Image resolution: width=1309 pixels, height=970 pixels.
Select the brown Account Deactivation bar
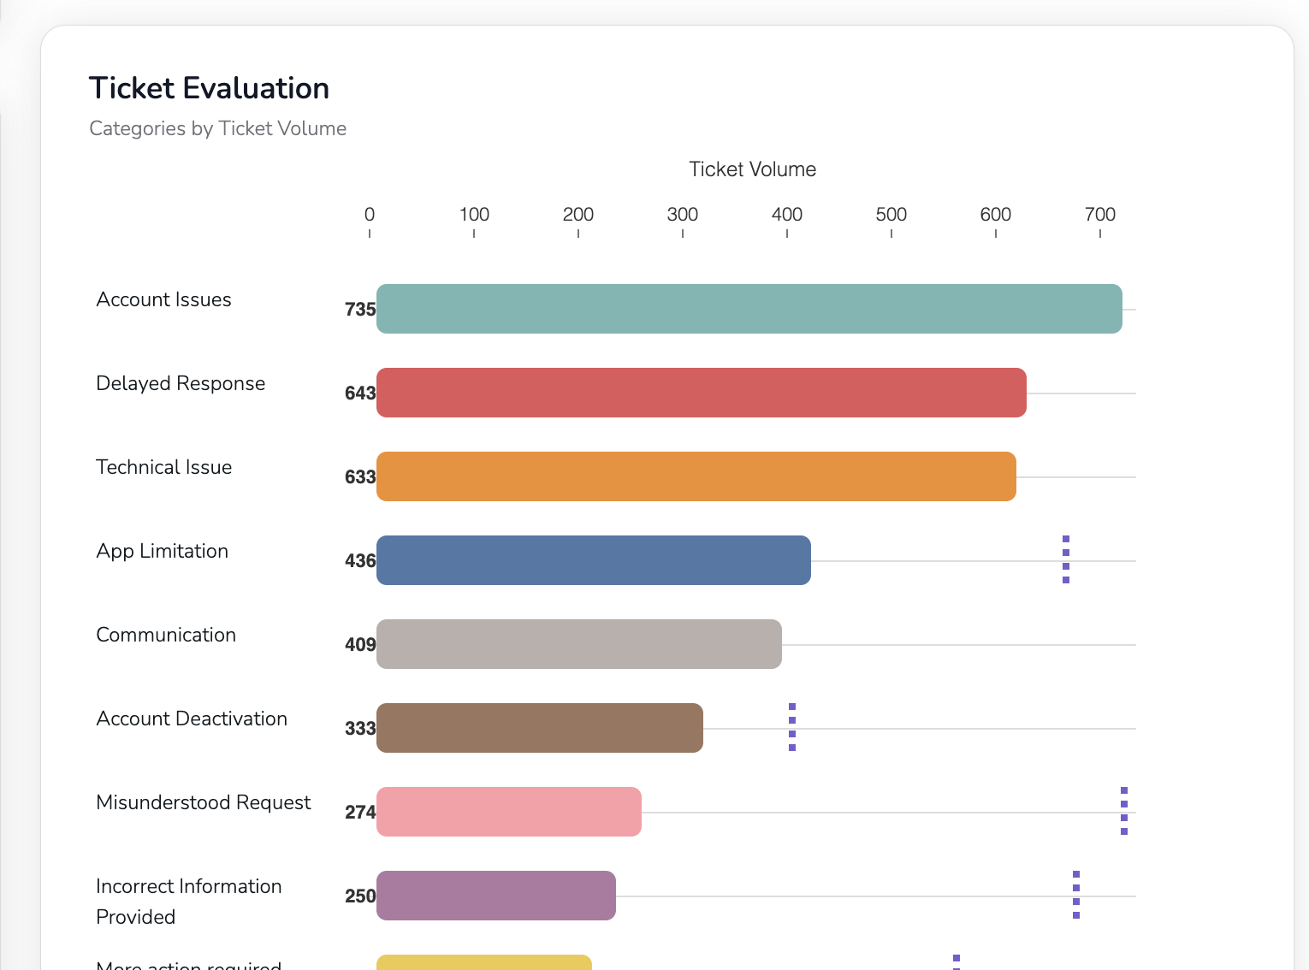click(539, 728)
